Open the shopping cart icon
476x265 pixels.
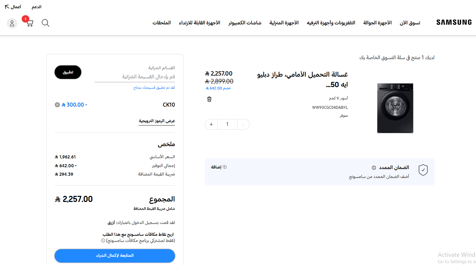(29, 23)
